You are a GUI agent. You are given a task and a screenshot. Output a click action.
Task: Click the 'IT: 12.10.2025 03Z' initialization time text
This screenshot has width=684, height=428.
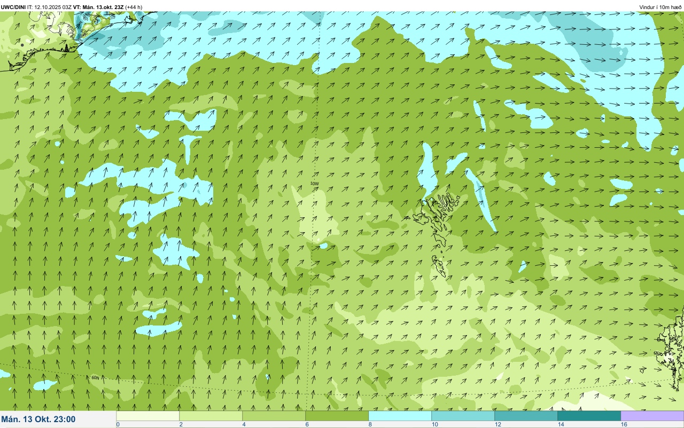[x=50, y=7]
